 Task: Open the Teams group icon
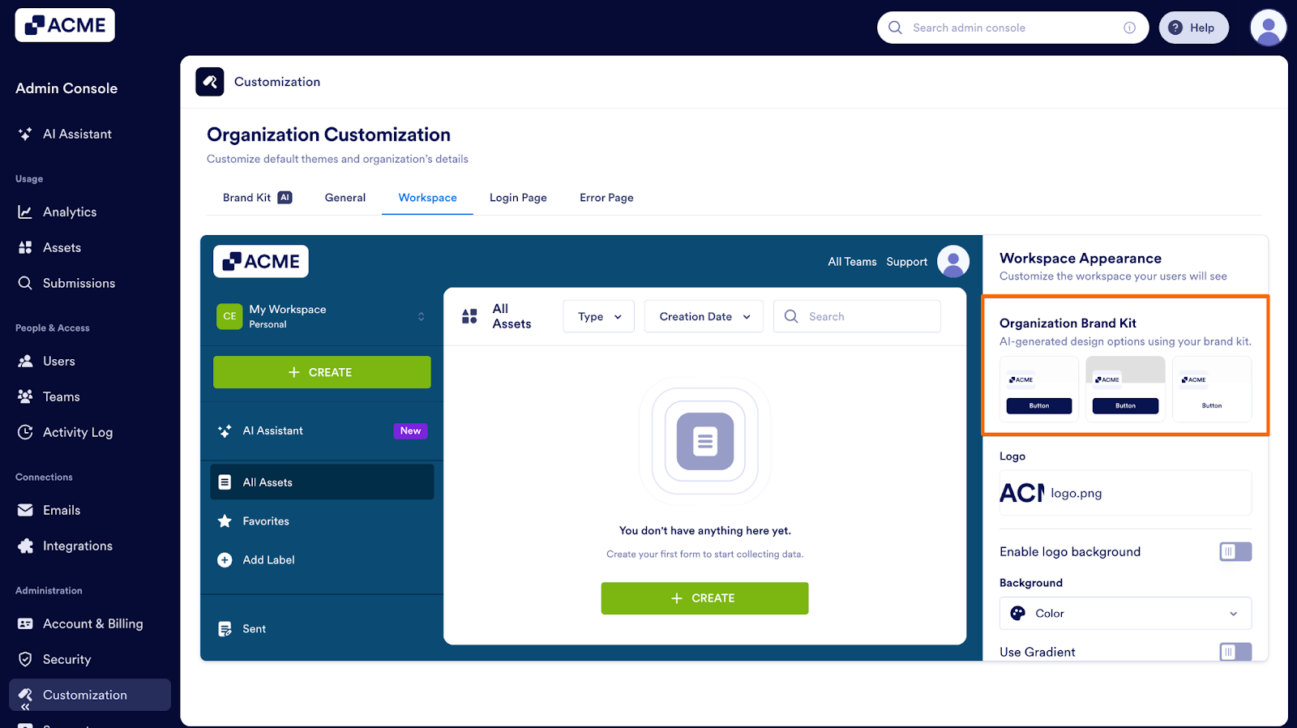click(x=25, y=396)
